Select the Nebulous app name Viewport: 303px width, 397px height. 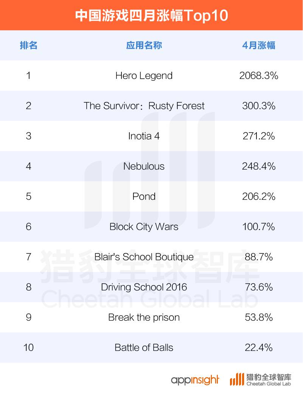coord(144,166)
